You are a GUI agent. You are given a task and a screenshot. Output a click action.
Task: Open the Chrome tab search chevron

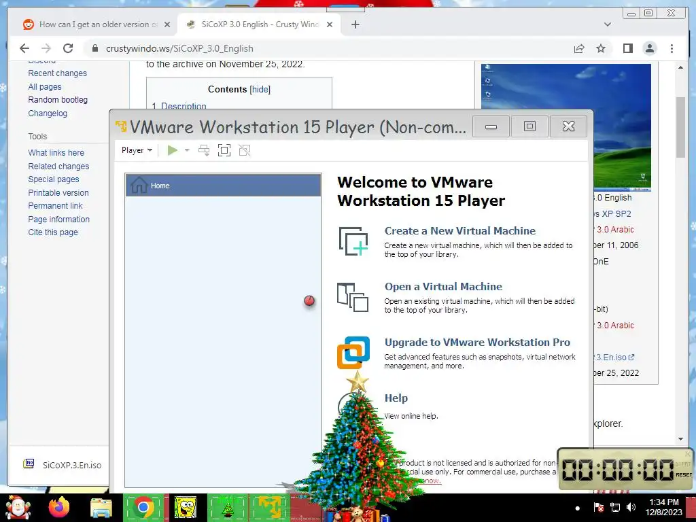click(x=607, y=24)
